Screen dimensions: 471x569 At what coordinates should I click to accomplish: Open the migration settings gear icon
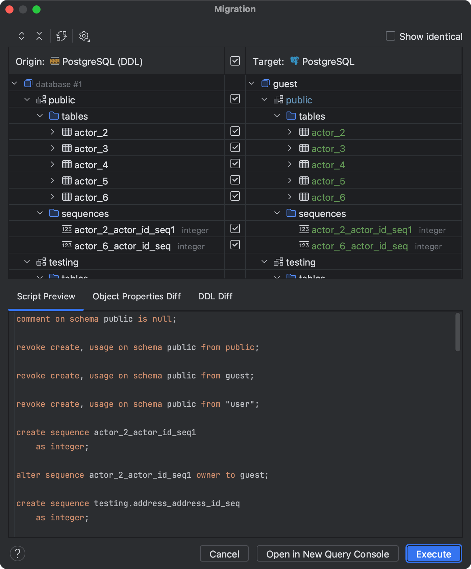(x=84, y=36)
